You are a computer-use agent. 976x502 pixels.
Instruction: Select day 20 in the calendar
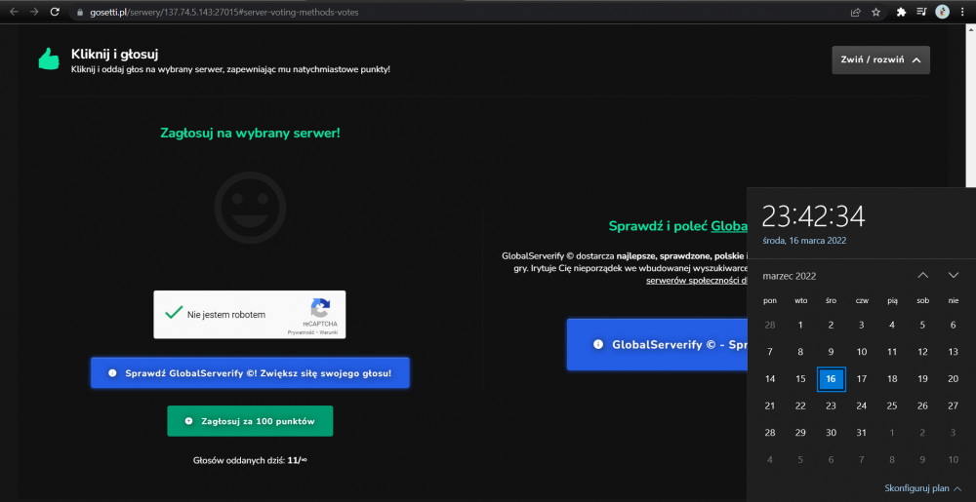pos(953,379)
